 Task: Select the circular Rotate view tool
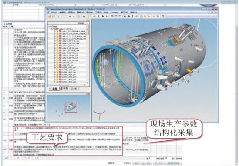[x=125, y=17]
